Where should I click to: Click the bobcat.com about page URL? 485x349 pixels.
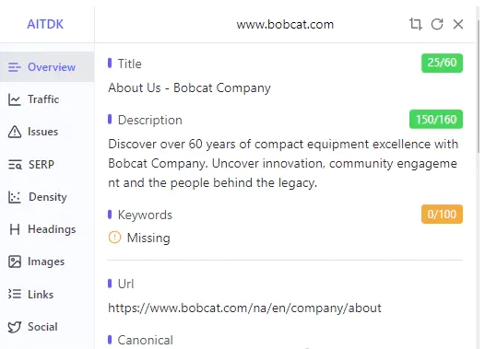click(244, 308)
